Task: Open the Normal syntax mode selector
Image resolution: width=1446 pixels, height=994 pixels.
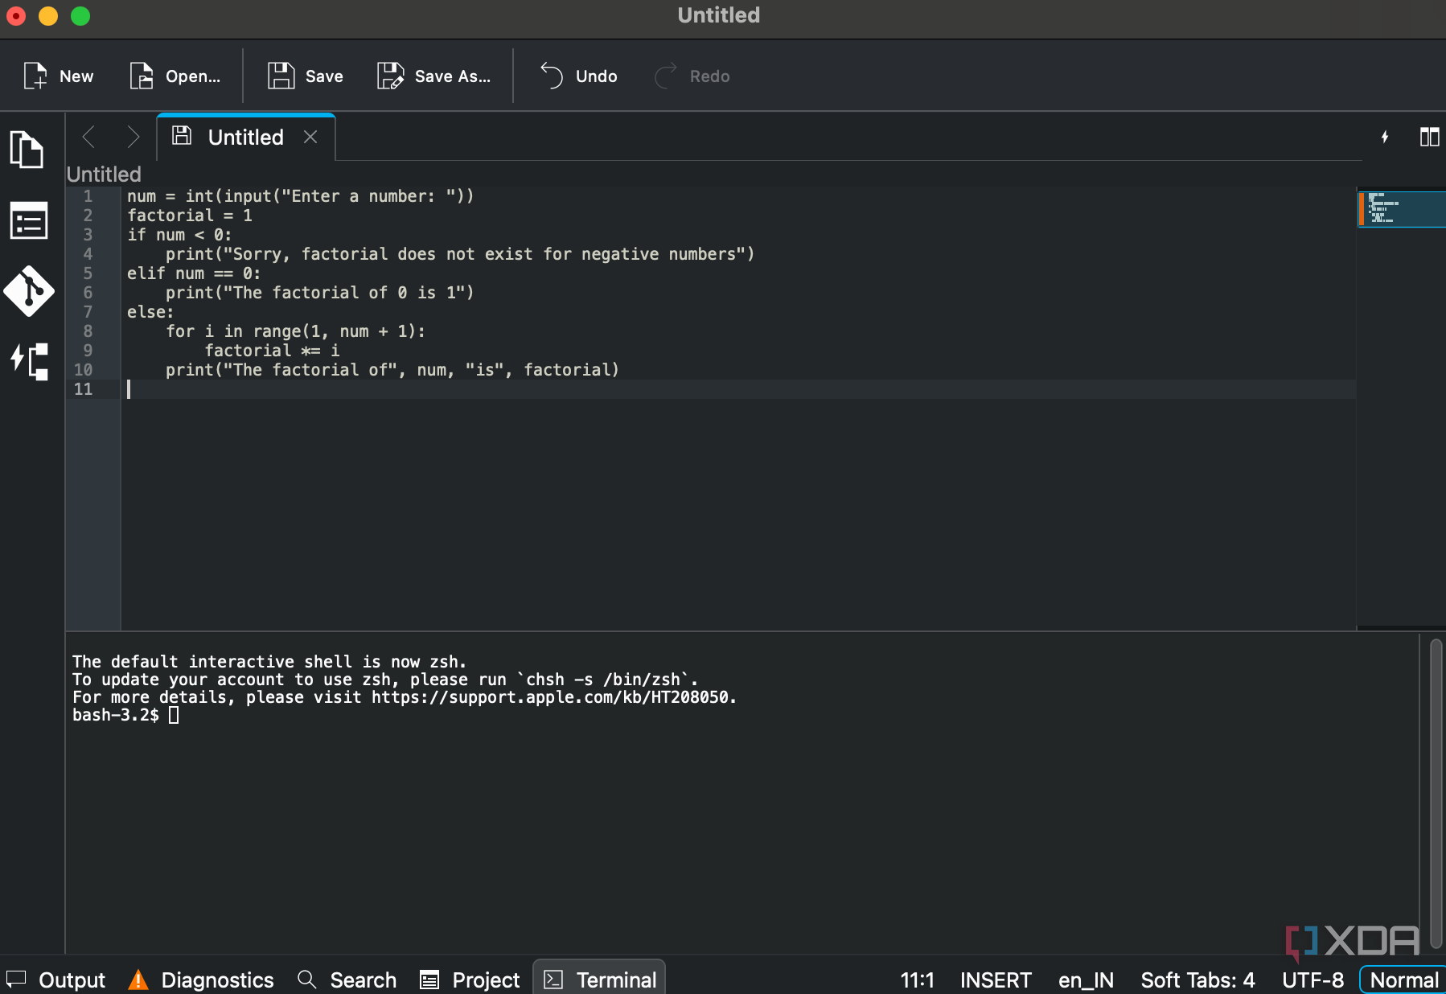Action: point(1403,980)
